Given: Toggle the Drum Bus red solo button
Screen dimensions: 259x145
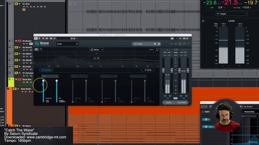Looking at the screenshot, I should pos(20,79).
